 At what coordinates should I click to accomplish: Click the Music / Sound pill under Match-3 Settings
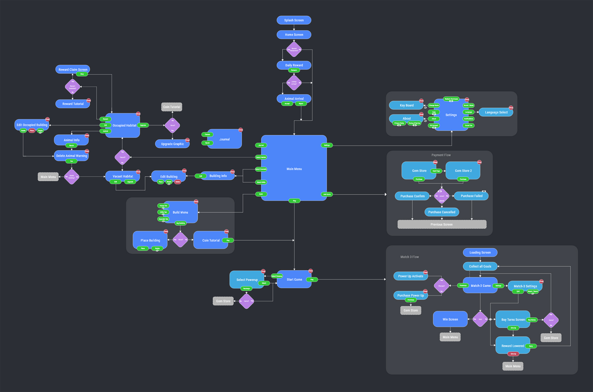point(533,291)
